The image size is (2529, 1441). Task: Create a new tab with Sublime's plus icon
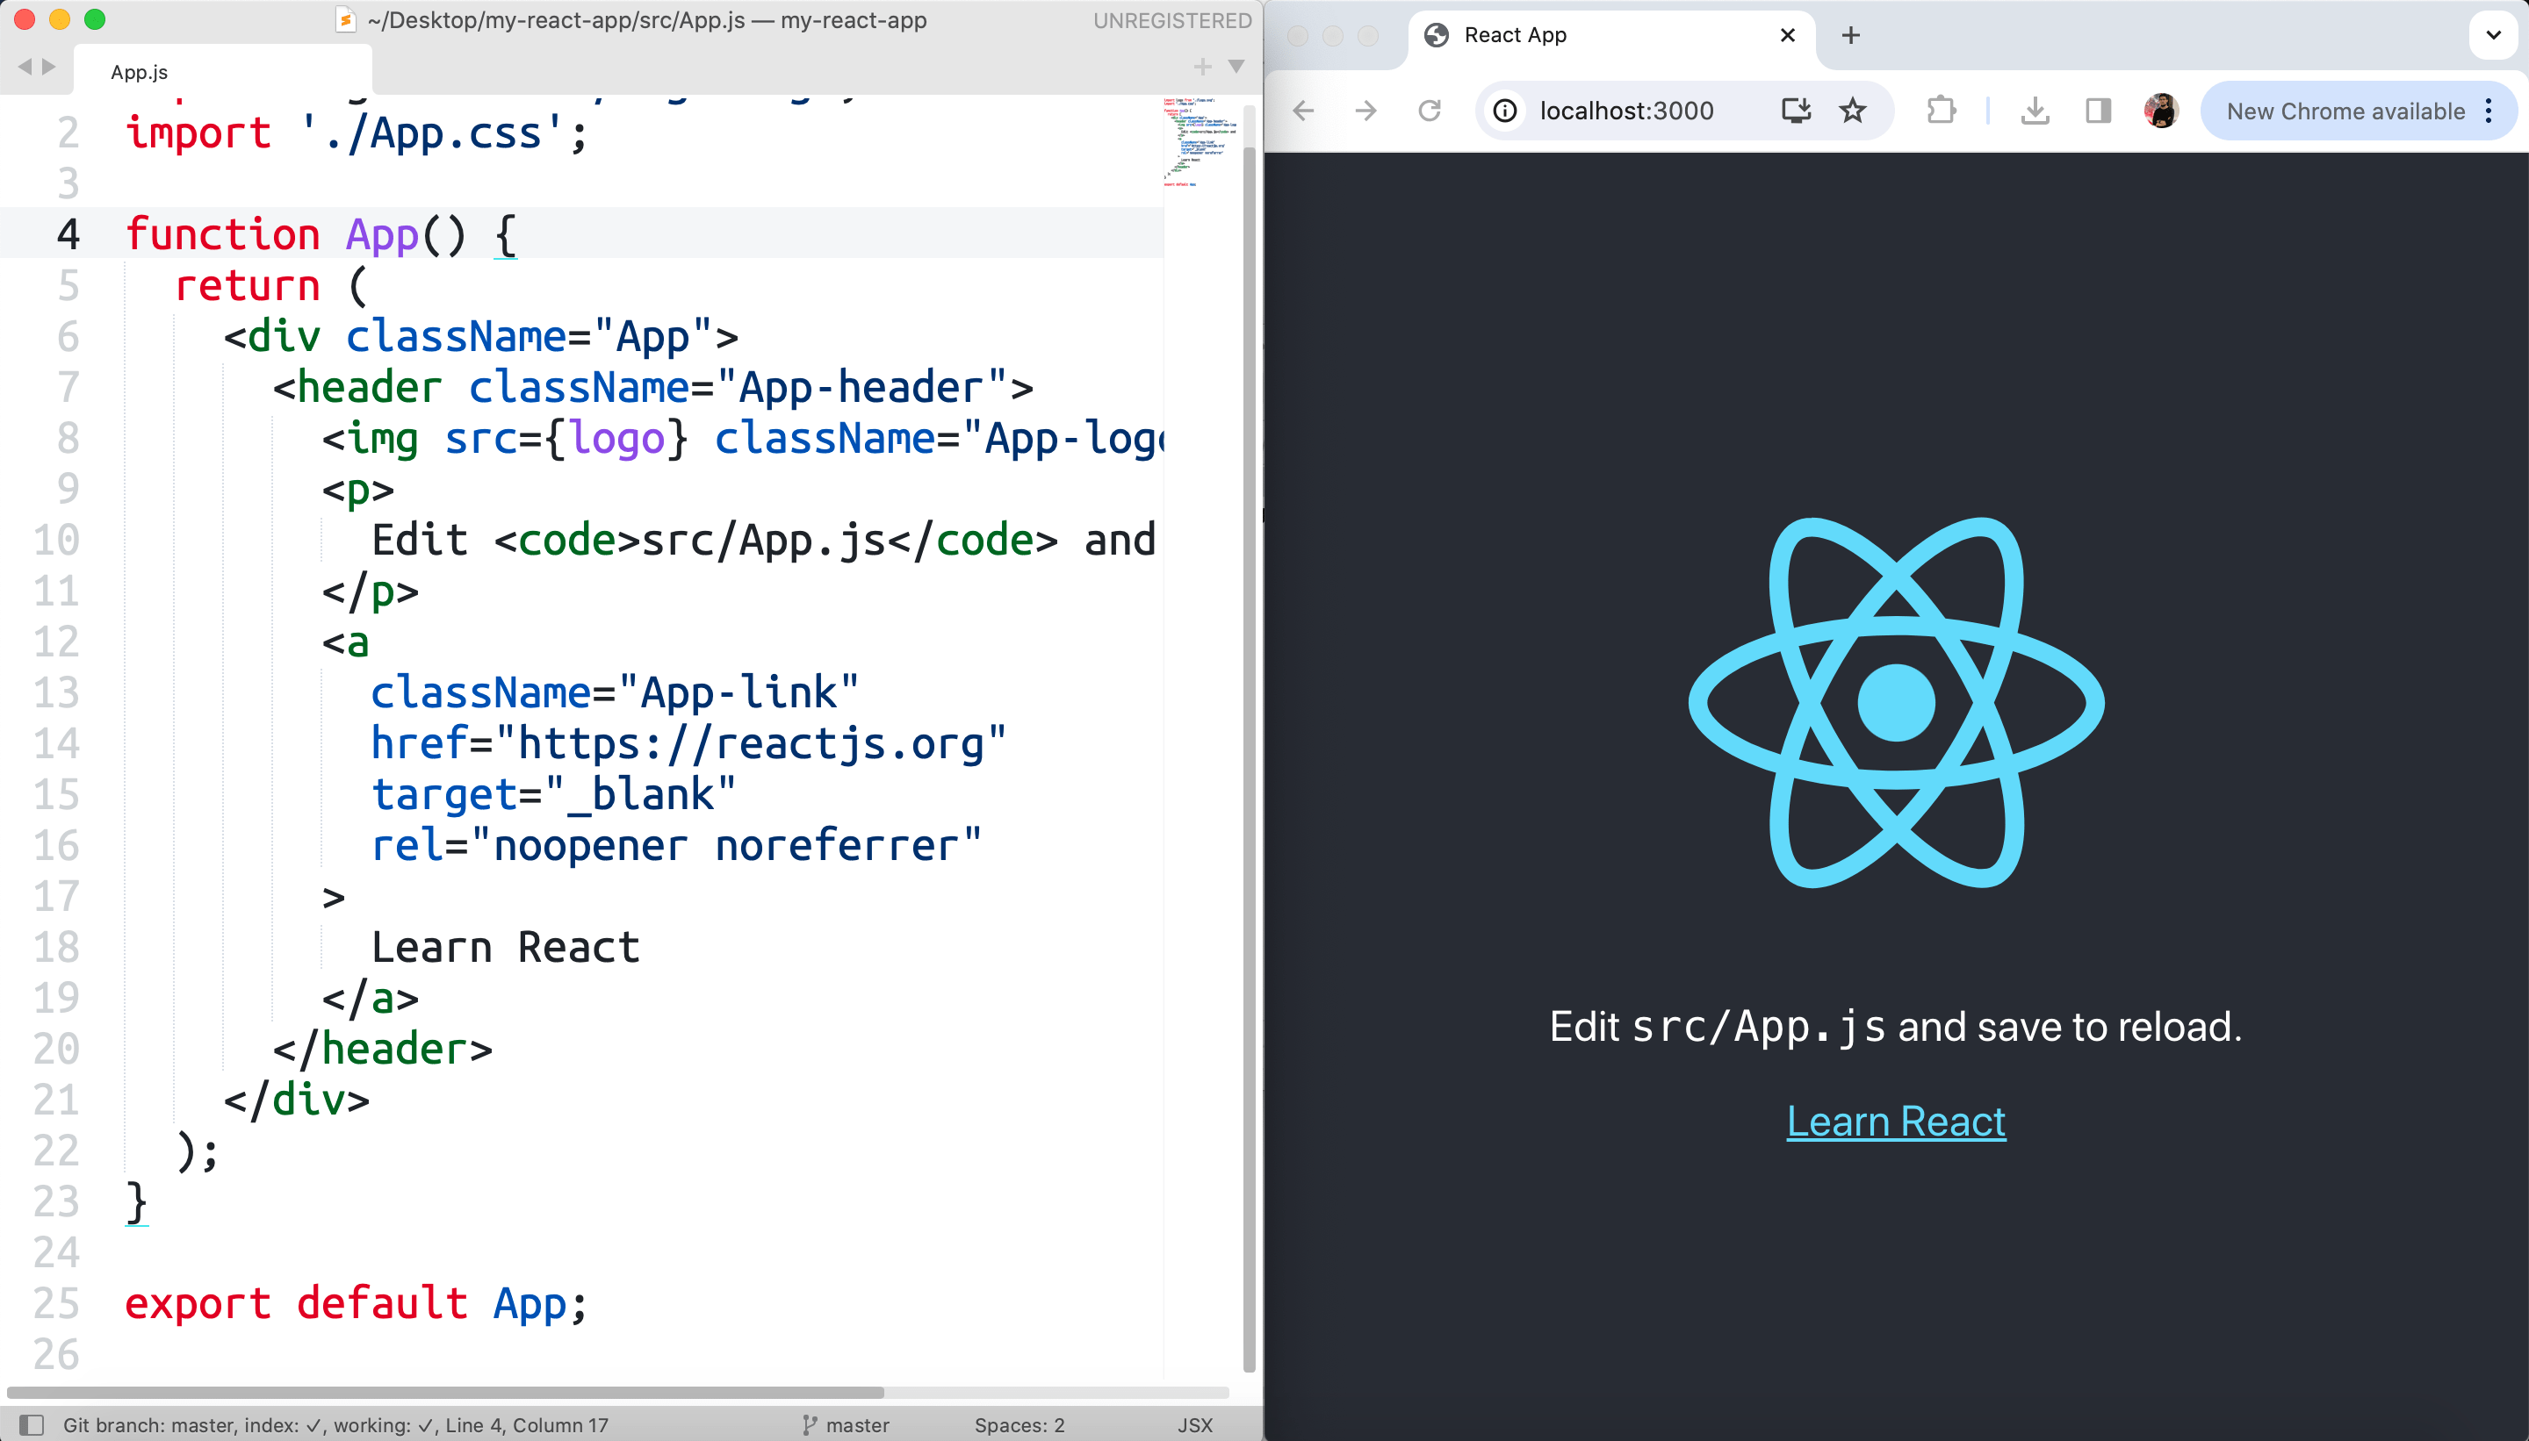click(1200, 68)
